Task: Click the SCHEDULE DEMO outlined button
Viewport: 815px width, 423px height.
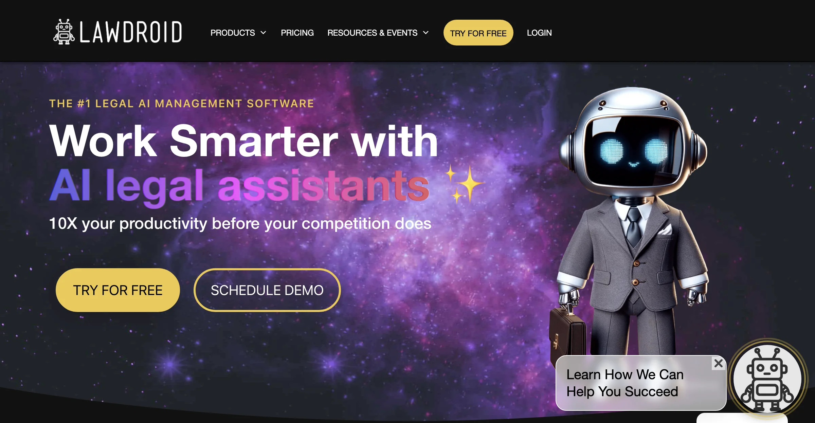Action: coord(267,290)
